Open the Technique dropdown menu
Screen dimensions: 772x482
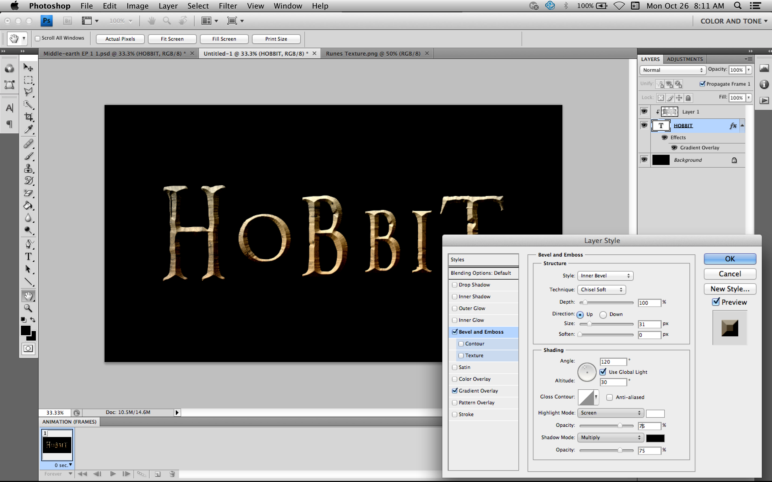pyautogui.click(x=603, y=289)
